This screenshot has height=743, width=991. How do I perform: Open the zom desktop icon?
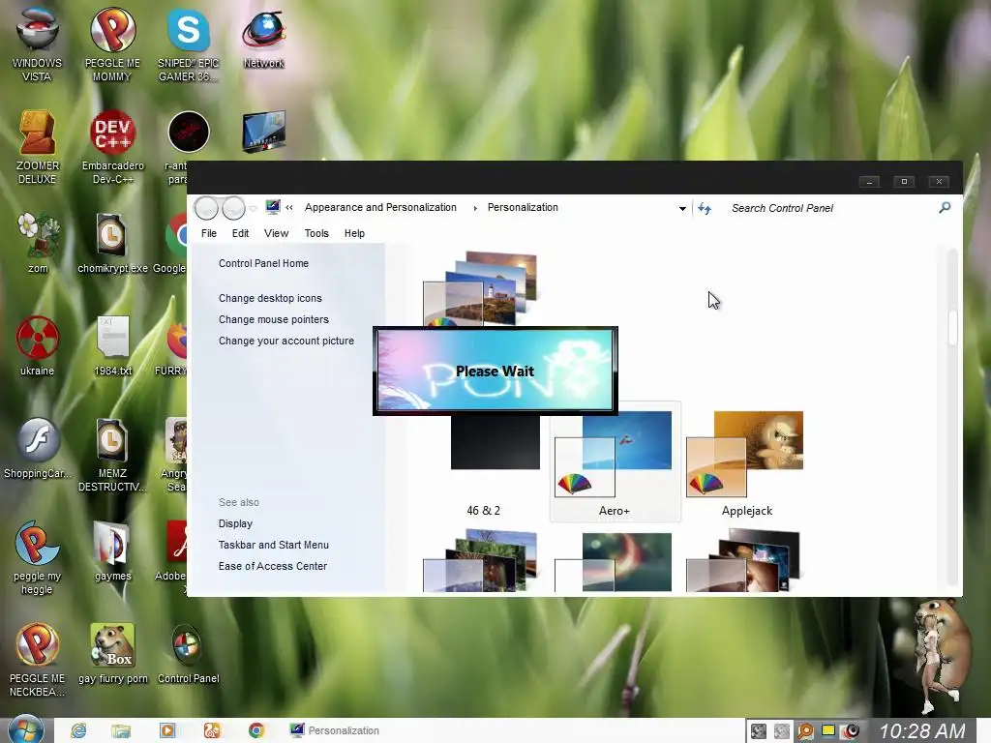(38, 243)
